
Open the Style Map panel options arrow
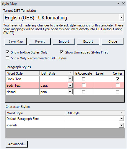coord(118,4)
